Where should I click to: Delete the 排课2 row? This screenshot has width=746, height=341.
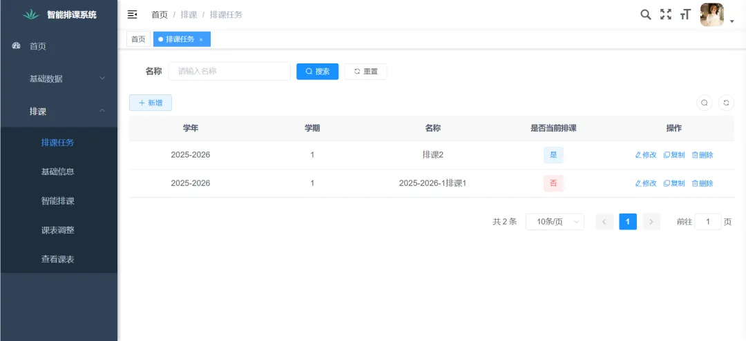pyautogui.click(x=702, y=155)
